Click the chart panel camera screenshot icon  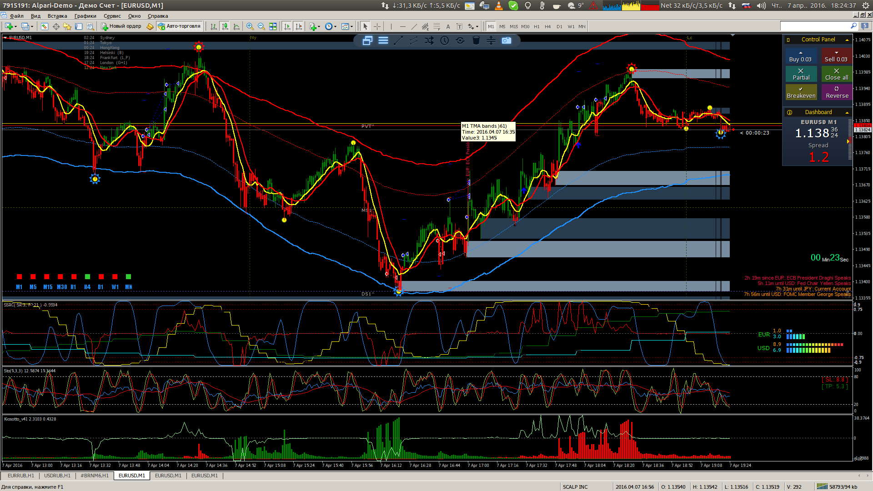(507, 40)
